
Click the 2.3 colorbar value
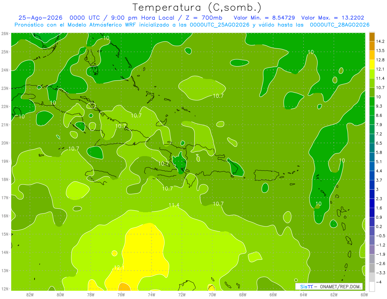coord(380,199)
